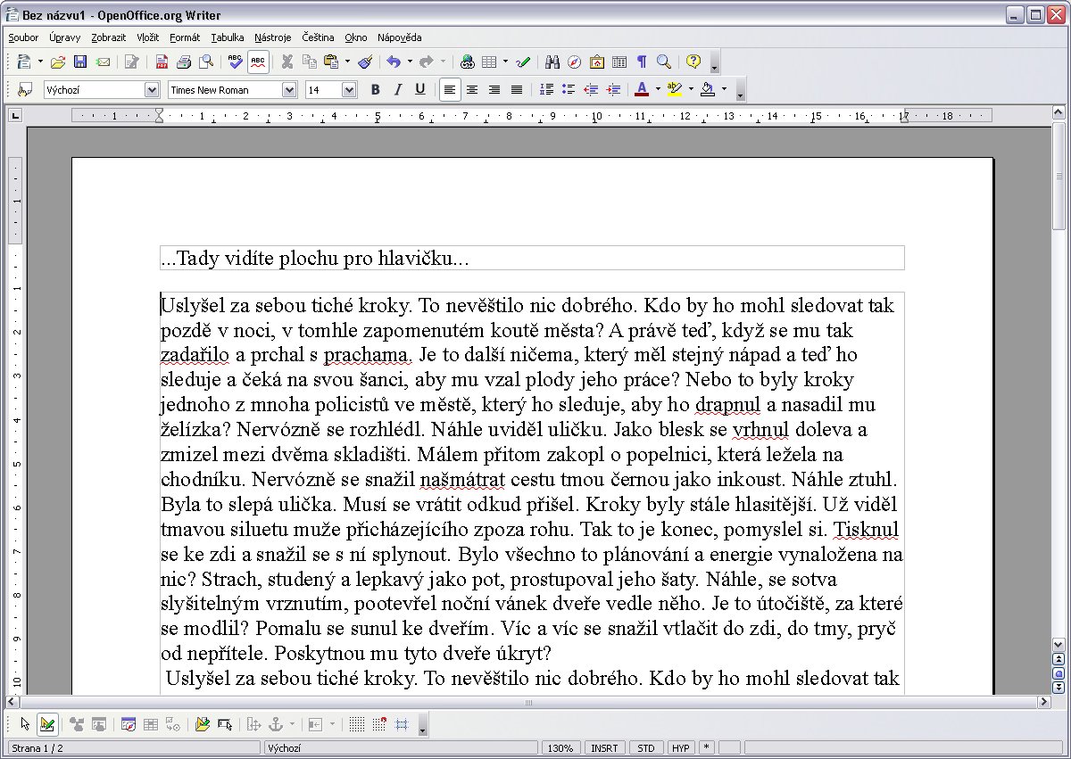Open Page Preview icon
Screen dimensions: 1071x759
click(206, 62)
